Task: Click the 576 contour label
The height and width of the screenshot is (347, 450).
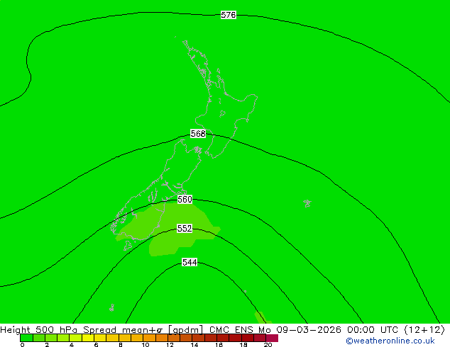Action: 229,15
